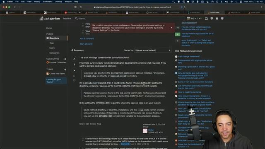Switch to the active 'Error build' tab

[214, 13]
